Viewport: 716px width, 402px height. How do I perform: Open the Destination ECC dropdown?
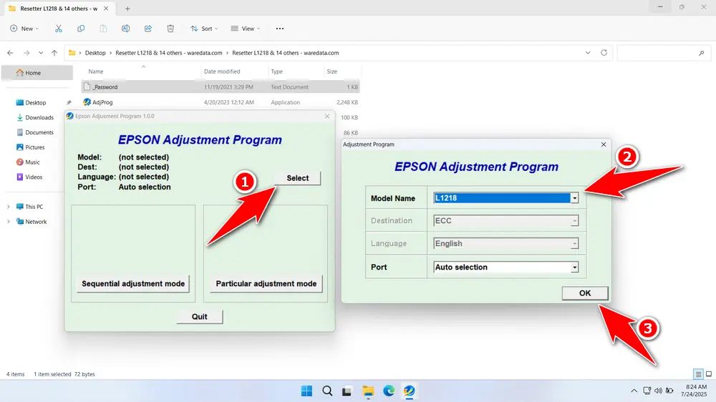(574, 221)
